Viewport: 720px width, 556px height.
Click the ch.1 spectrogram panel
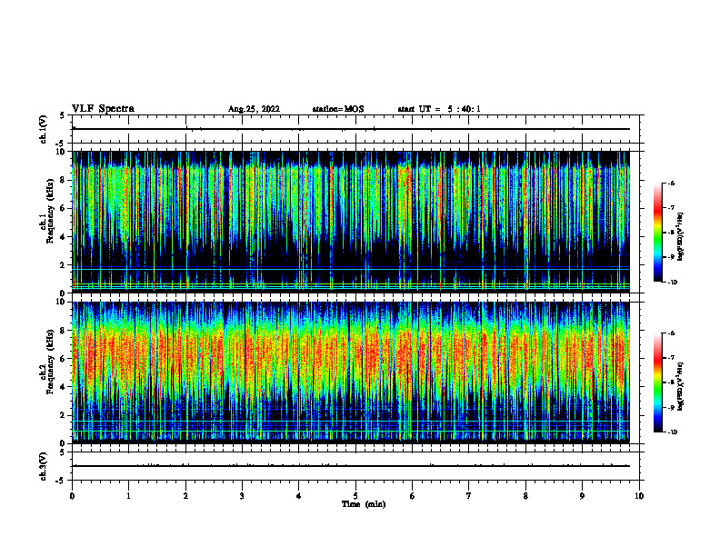pos(351,222)
